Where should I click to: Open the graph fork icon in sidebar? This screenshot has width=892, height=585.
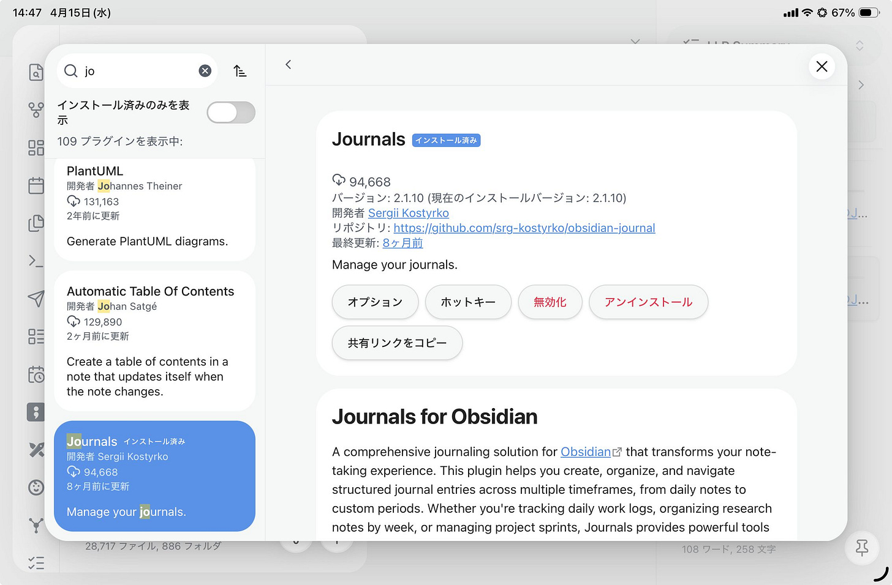point(36,525)
